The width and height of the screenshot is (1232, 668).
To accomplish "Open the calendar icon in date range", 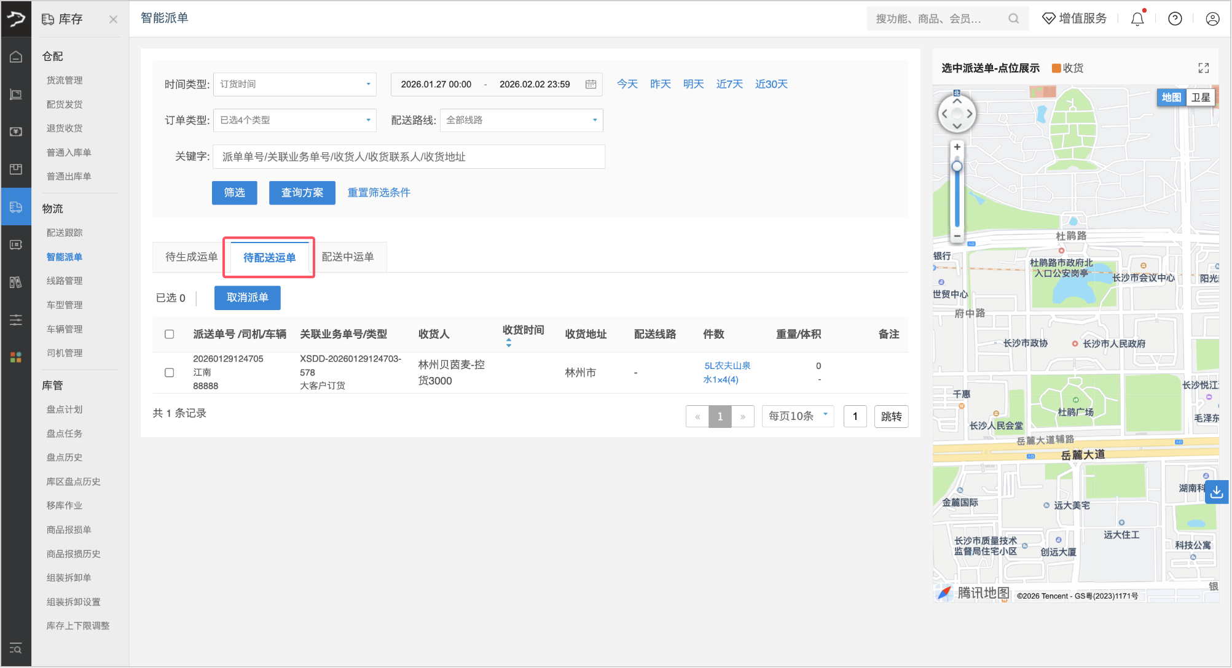I will [590, 84].
